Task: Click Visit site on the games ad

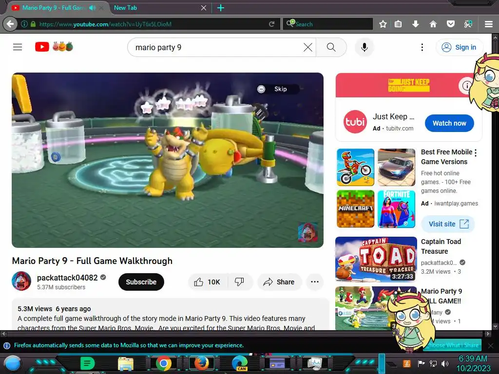Action: tap(448, 224)
